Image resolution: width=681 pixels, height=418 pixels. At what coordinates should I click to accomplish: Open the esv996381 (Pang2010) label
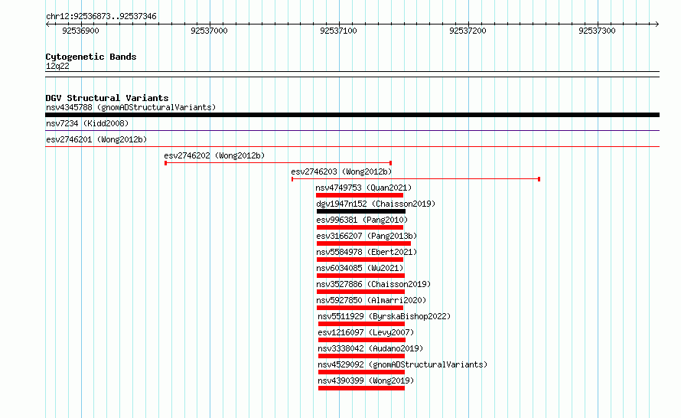(x=362, y=220)
